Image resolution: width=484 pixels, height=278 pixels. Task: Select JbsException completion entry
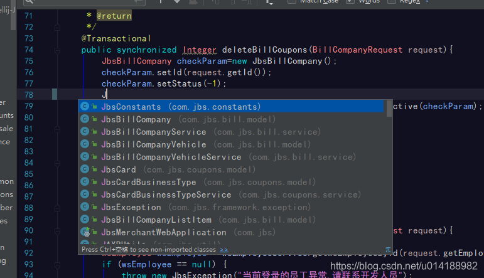tap(231, 207)
